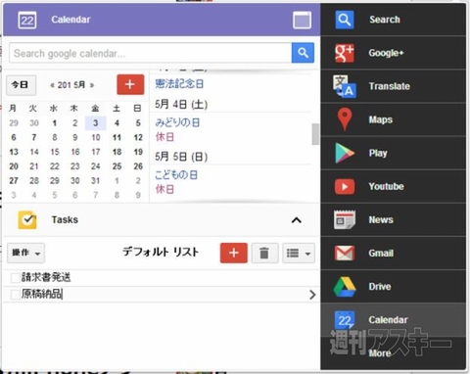Image resolution: width=470 pixels, height=374 pixels.
Task: Click the agenda list scrollbar thumb
Action: coord(315,134)
